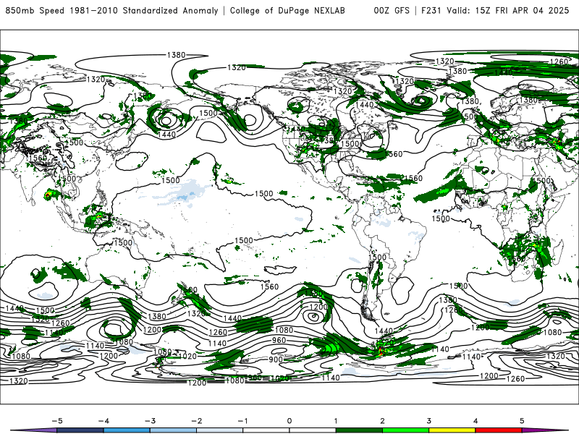Click the "F231 Valid: 15Z FRI APR 04 2025" text
This screenshot has width=579, height=434.
[495, 10]
